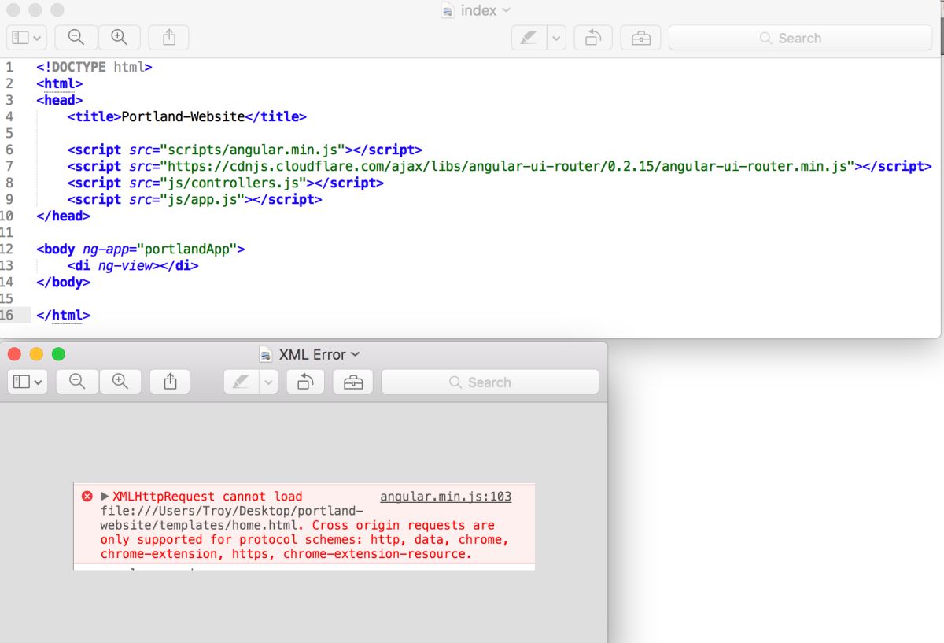Click the XML Error document proxy icon

(x=266, y=354)
